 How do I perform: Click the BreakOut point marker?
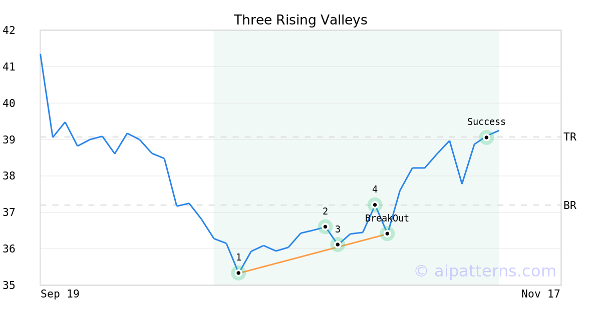tap(387, 233)
